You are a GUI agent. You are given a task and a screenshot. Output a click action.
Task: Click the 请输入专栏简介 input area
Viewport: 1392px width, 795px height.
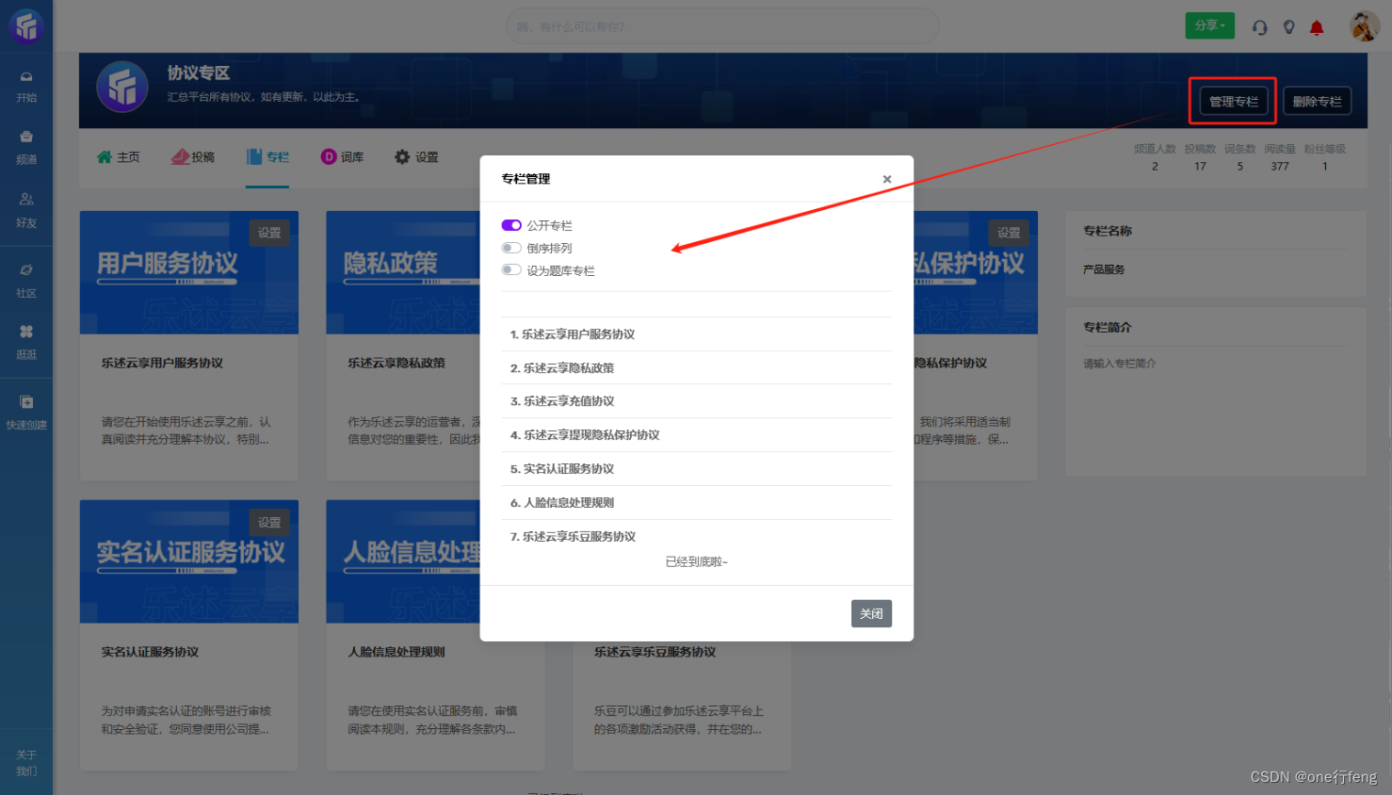click(1215, 364)
